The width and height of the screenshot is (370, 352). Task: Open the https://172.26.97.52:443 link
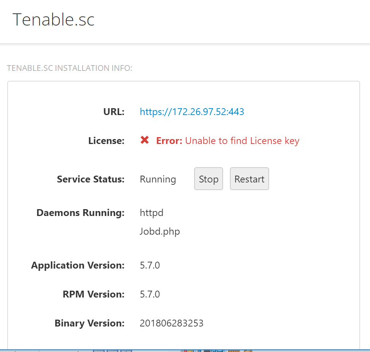[x=192, y=112]
